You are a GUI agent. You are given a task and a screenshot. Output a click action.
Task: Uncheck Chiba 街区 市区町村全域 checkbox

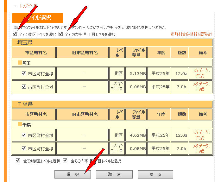tap(24, 135)
